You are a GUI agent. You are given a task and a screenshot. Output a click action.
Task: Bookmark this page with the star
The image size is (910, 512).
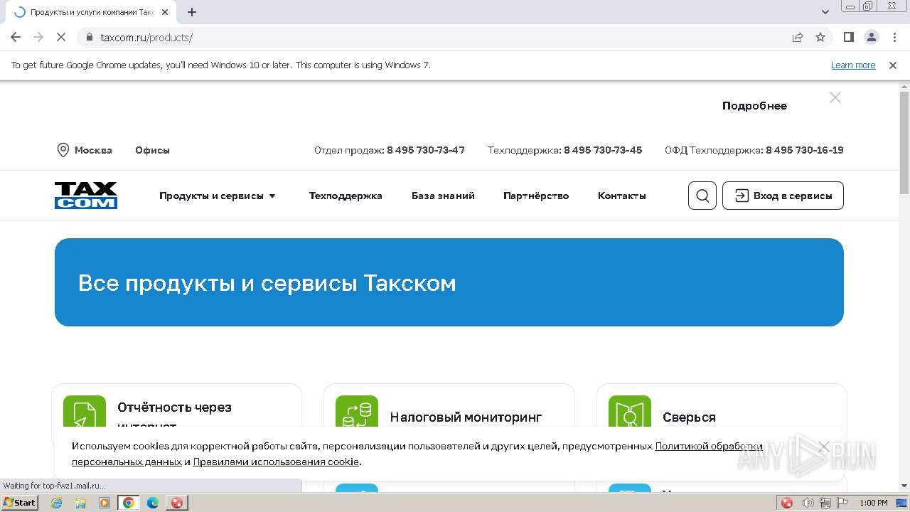click(820, 37)
